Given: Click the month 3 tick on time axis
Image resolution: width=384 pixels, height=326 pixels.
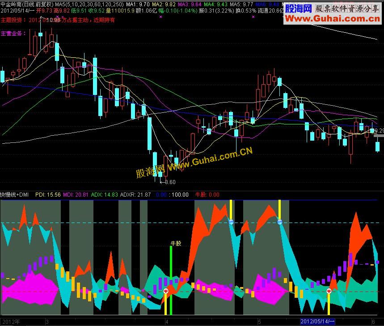Looking at the screenshot, I should pyautogui.click(x=47, y=322).
